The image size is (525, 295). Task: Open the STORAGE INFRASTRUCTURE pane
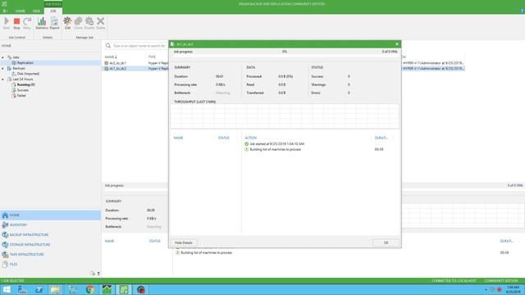tap(50, 244)
